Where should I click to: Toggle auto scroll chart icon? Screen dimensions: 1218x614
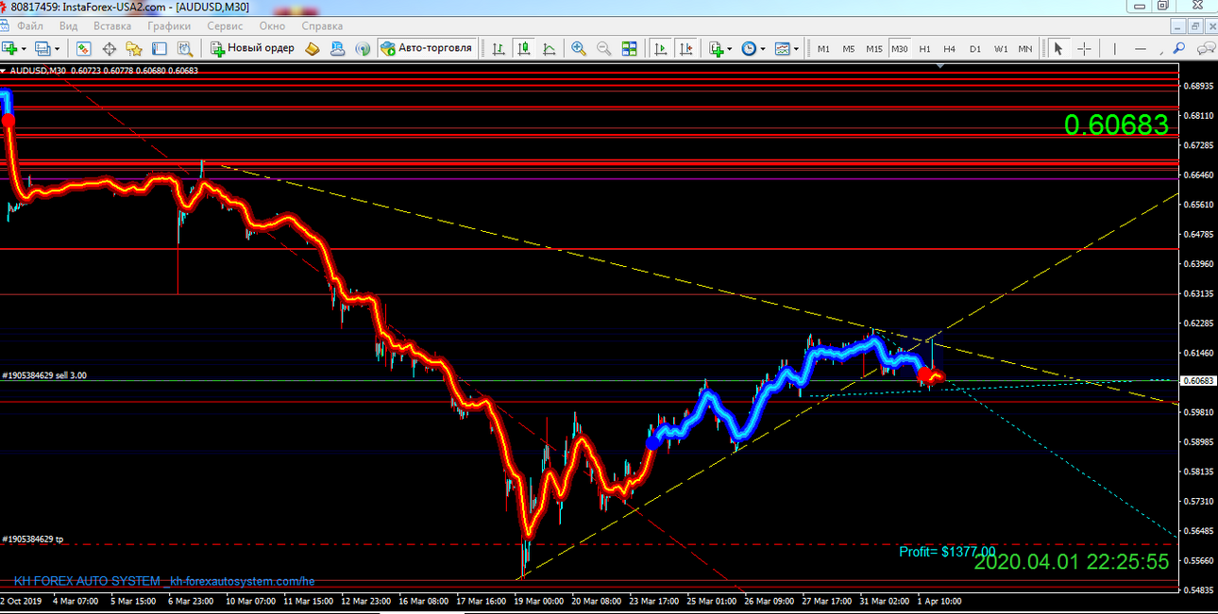(x=661, y=48)
